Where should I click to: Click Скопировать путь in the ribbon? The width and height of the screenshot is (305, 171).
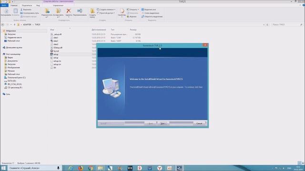pyautogui.click(x=30, y=13)
